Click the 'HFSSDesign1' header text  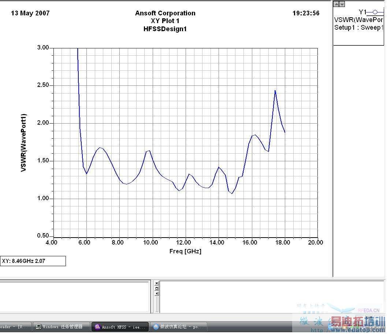(x=165, y=29)
